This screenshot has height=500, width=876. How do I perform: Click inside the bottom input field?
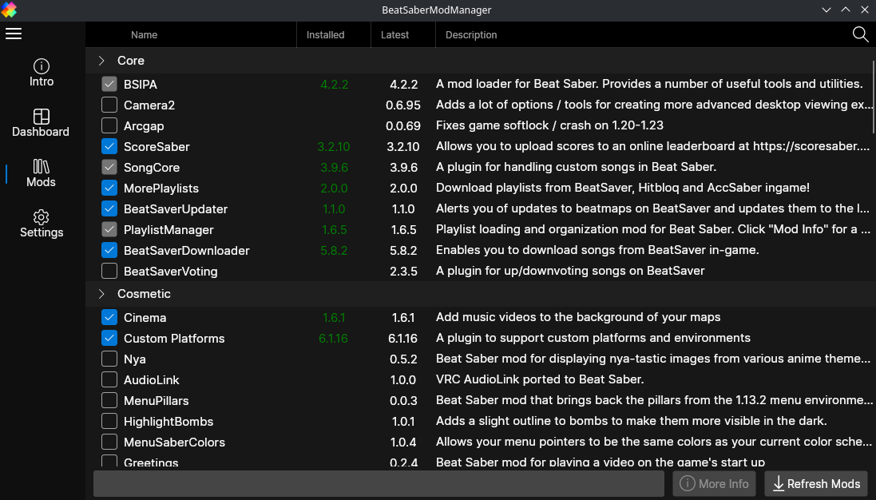[379, 483]
